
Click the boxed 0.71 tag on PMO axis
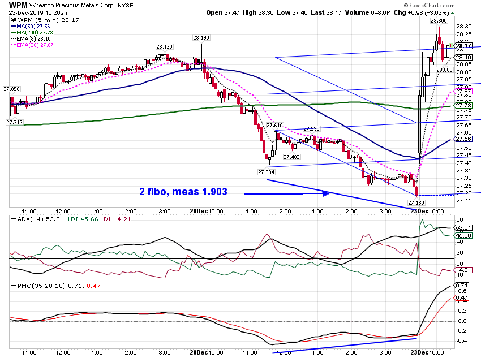pos(462,286)
